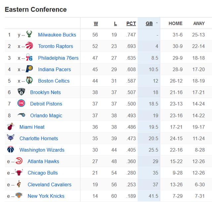Click the Philadelphia 76ers logo

(29, 57)
